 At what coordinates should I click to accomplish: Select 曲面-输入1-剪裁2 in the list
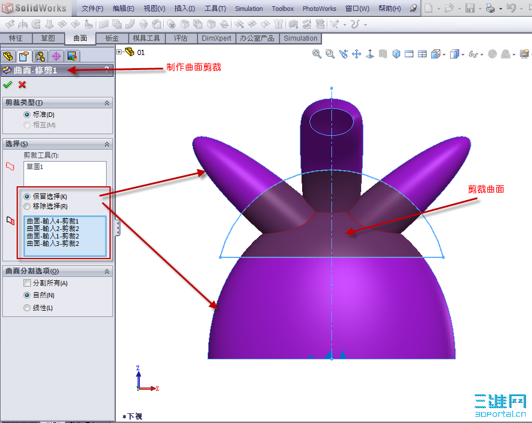pos(53,236)
